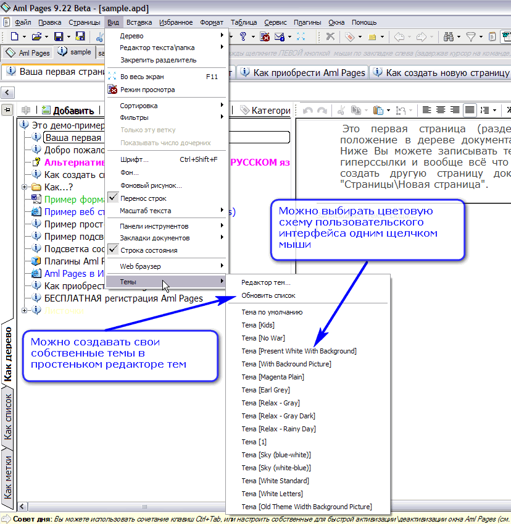511x524 pixels.
Task: Select 'Как метки' vertical tab
Action: [x=7, y=477]
